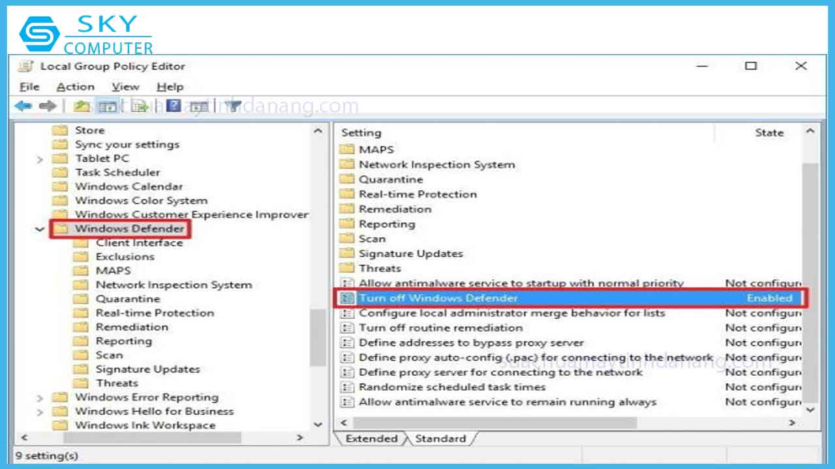Toggle the Show/Hide Action Pane icon

tap(200, 106)
